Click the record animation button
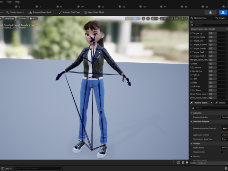The height and width of the screenshot is (171, 228). coord(178,162)
